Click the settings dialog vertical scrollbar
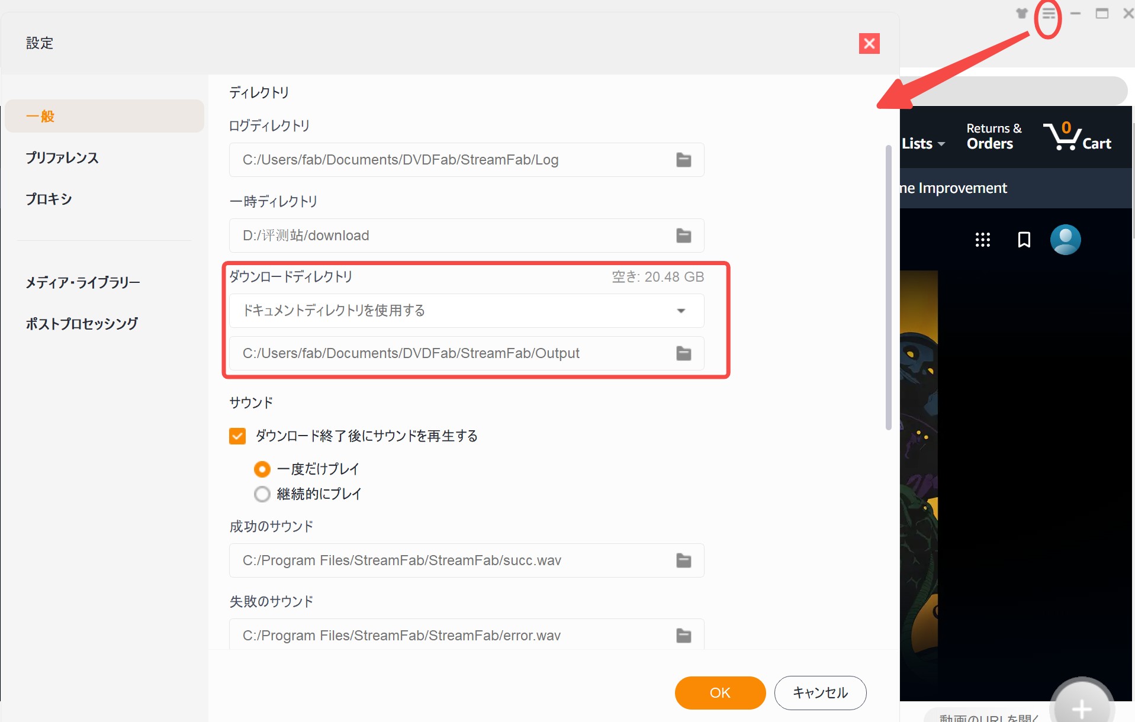The width and height of the screenshot is (1135, 722). 888,287
